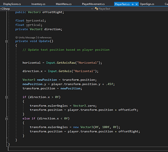Click the public Vector3 offsetRight declaration
This screenshot has height=152, width=168.
tap(40, 12)
